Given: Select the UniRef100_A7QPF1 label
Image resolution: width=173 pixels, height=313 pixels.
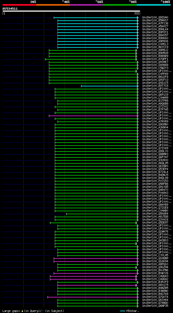Looking at the screenshot, I should pos(155,59).
